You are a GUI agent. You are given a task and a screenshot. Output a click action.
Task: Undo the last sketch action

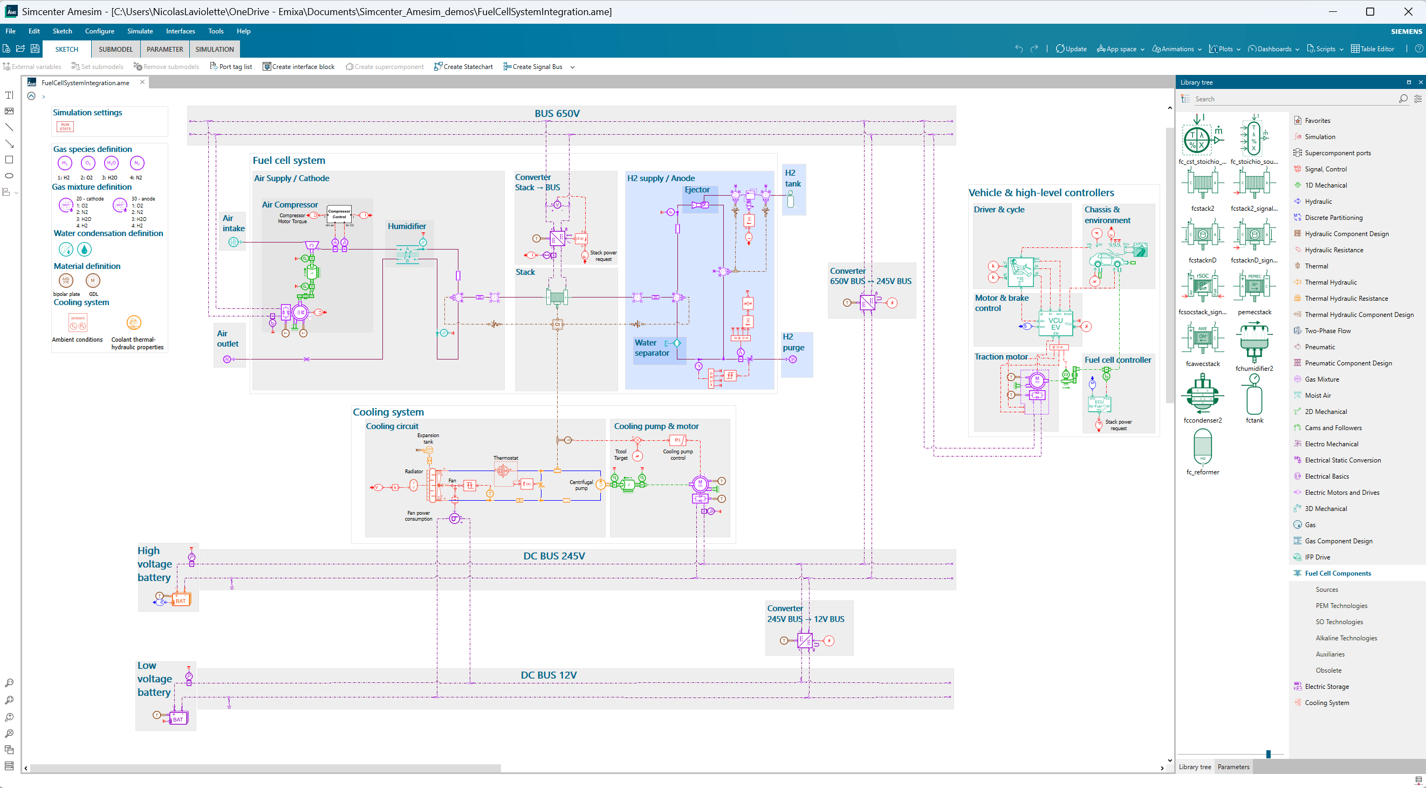(x=1019, y=49)
